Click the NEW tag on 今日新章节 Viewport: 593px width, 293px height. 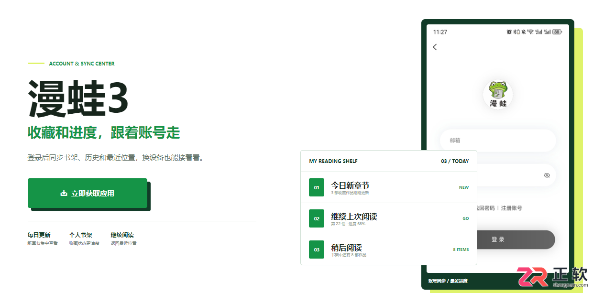pos(464,188)
